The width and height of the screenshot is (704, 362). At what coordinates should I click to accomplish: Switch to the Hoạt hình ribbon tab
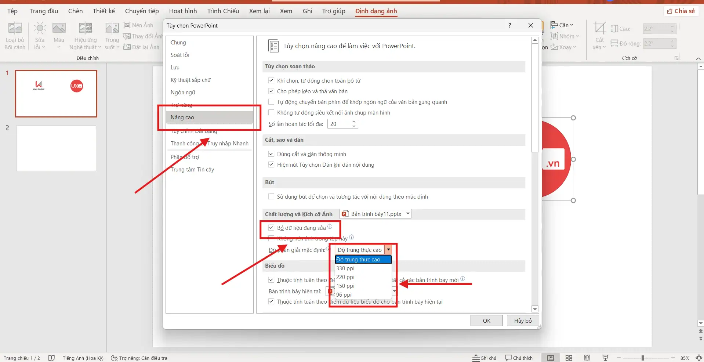click(182, 11)
